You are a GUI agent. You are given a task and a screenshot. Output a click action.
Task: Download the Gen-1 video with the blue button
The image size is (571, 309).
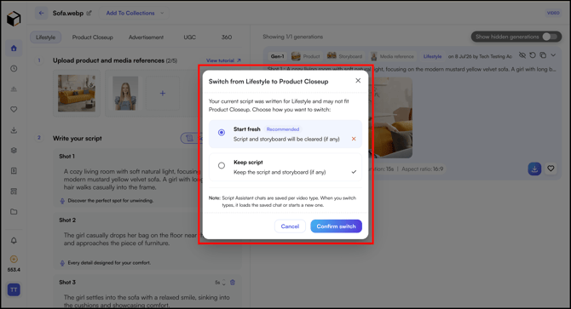click(x=534, y=169)
